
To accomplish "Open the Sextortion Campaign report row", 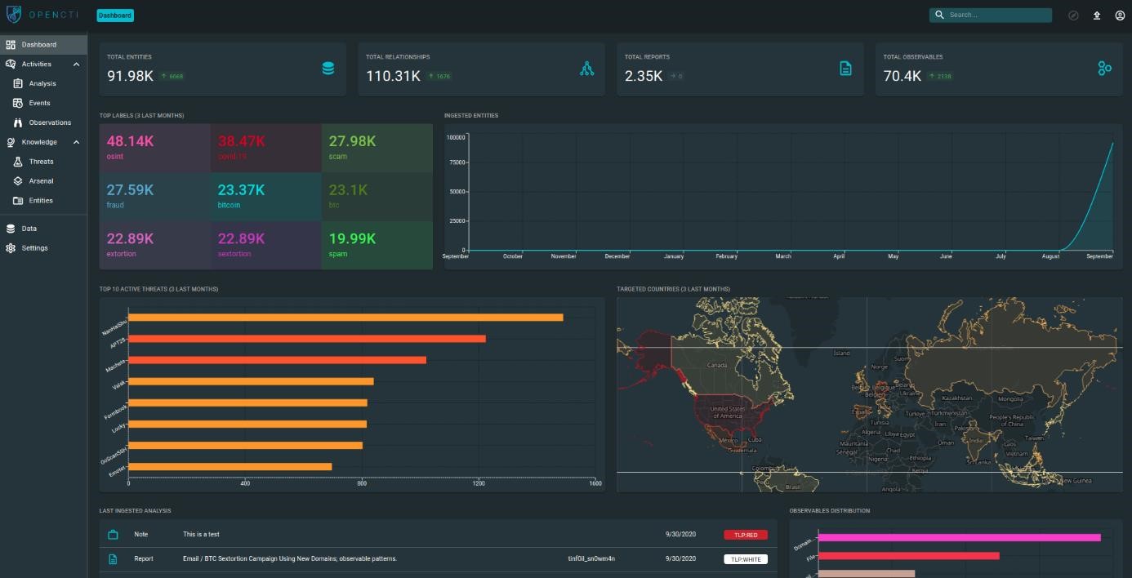I will [290, 559].
